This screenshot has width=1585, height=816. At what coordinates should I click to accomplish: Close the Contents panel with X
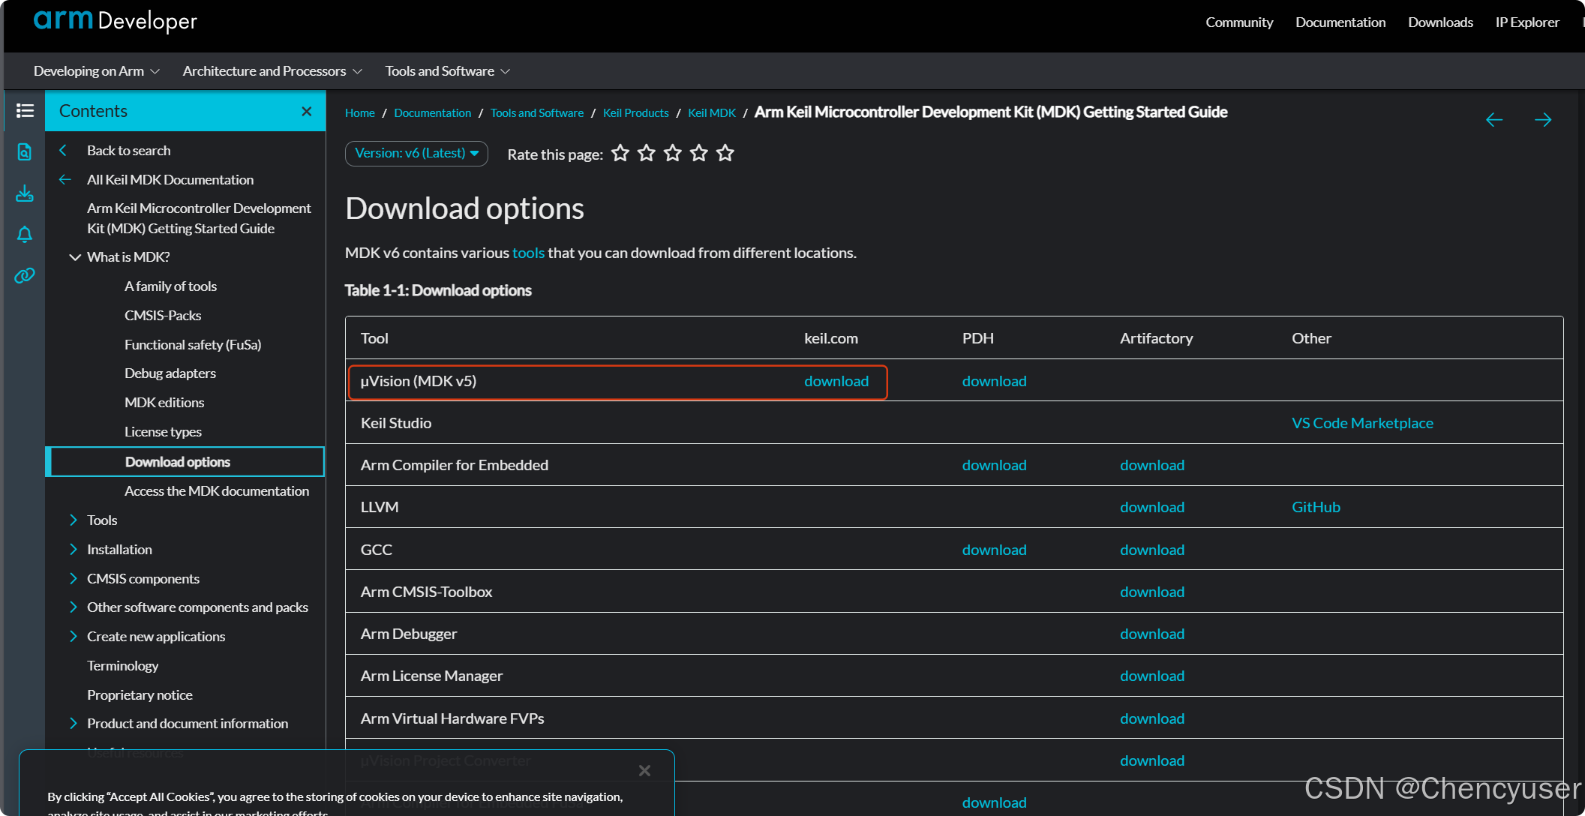coord(306,111)
